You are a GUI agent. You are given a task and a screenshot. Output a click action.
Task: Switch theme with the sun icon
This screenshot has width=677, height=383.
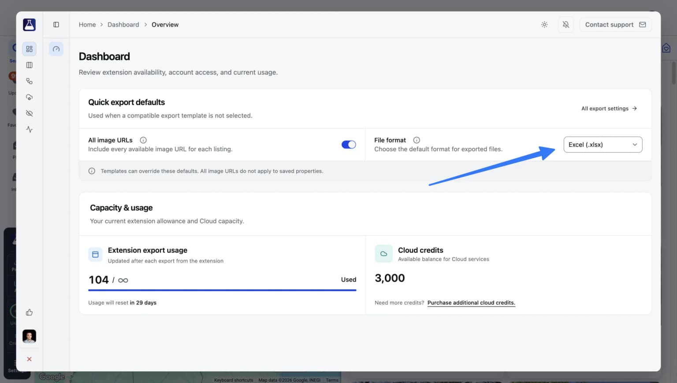[544, 25]
